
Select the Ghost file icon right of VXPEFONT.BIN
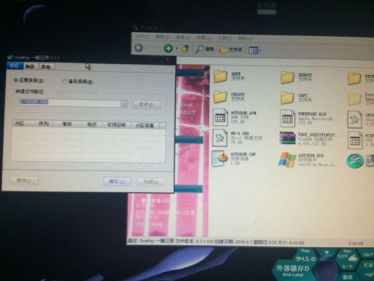pyautogui.click(x=355, y=119)
